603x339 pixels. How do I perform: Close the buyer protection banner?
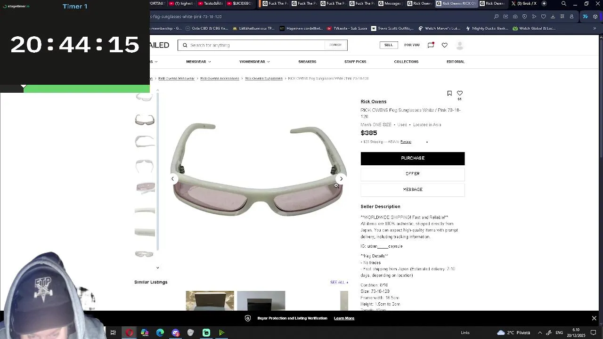coord(594,318)
